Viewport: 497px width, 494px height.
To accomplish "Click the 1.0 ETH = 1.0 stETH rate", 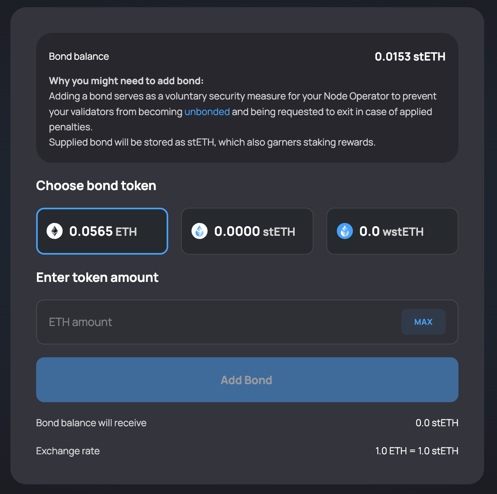I will click(x=417, y=451).
